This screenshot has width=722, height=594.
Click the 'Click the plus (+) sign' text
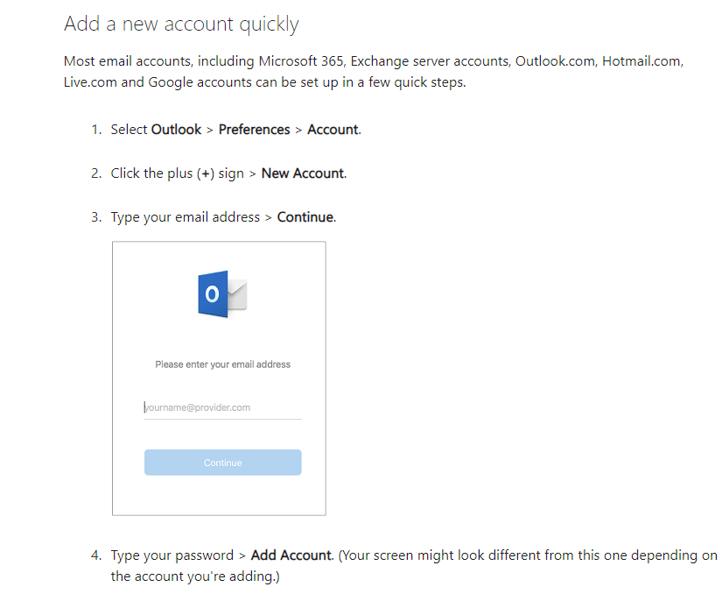tap(178, 173)
